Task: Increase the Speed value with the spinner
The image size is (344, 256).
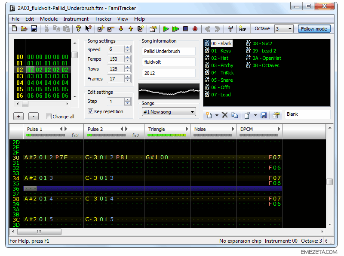Action: point(127,47)
